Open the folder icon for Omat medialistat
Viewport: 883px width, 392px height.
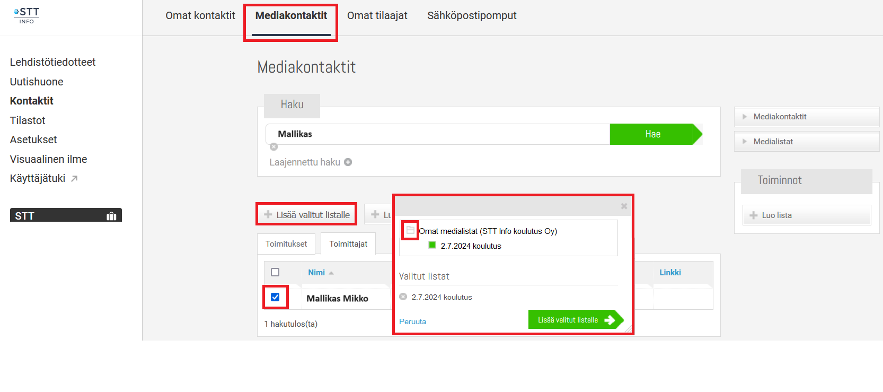pyautogui.click(x=410, y=230)
